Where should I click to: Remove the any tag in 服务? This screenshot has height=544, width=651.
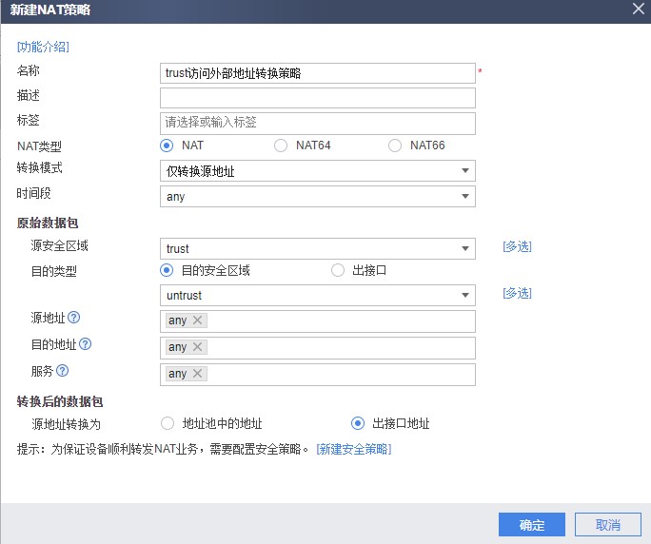[197, 374]
